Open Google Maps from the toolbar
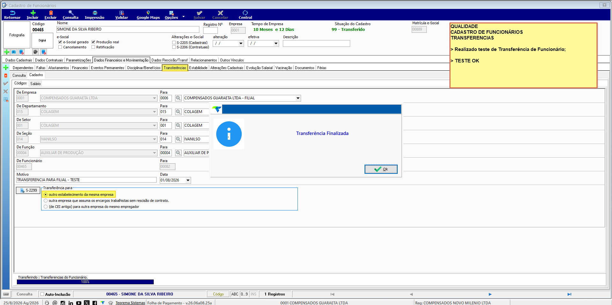Image resolution: width=612 pixels, height=305 pixels. [x=148, y=15]
